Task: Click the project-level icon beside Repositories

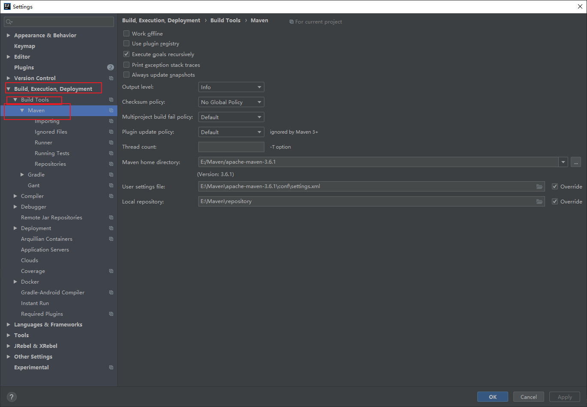Action: [x=111, y=164]
